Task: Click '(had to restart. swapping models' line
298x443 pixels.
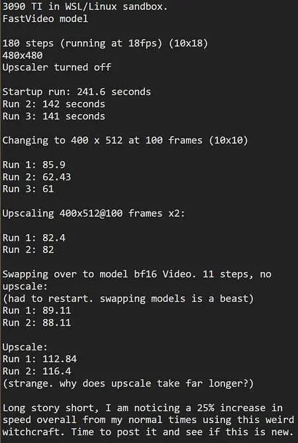Action: coord(128,298)
